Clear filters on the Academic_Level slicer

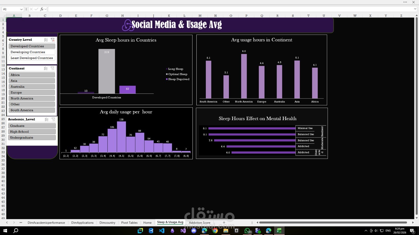(53, 119)
